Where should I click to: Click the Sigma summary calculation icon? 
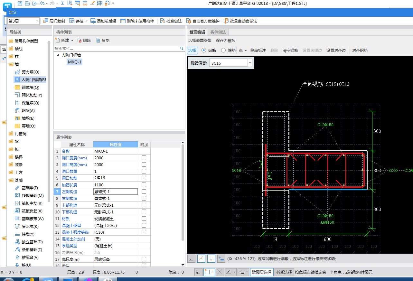pos(62,3)
